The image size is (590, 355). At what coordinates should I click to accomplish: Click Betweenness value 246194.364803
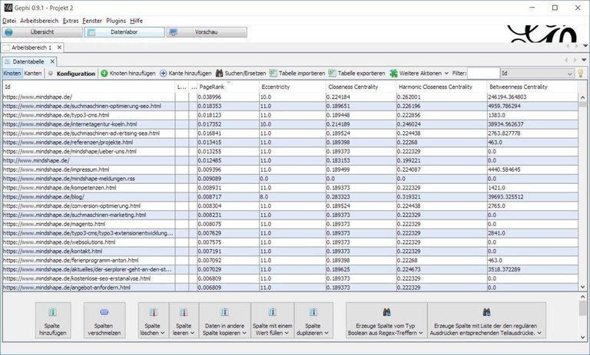pyautogui.click(x=507, y=97)
